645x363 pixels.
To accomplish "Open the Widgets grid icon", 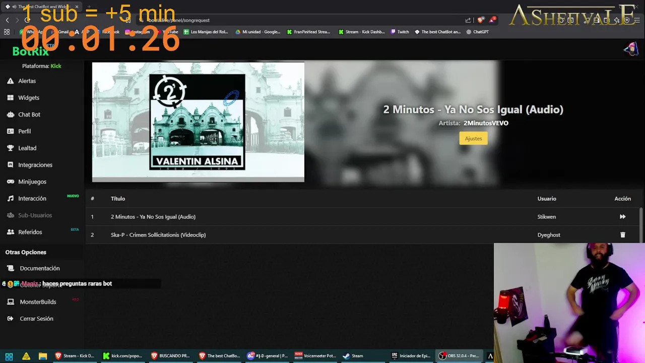I will pos(10,98).
